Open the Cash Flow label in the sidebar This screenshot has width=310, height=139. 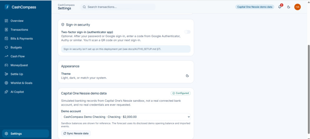click(x=18, y=56)
